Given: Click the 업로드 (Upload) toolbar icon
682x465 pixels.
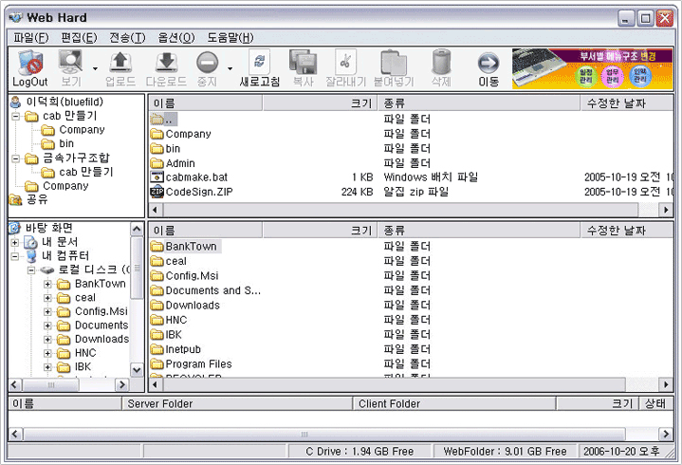Looking at the screenshot, I should click(x=120, y=64).
